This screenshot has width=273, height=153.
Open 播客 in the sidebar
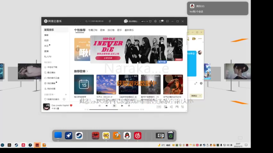(x=46, y=35)
